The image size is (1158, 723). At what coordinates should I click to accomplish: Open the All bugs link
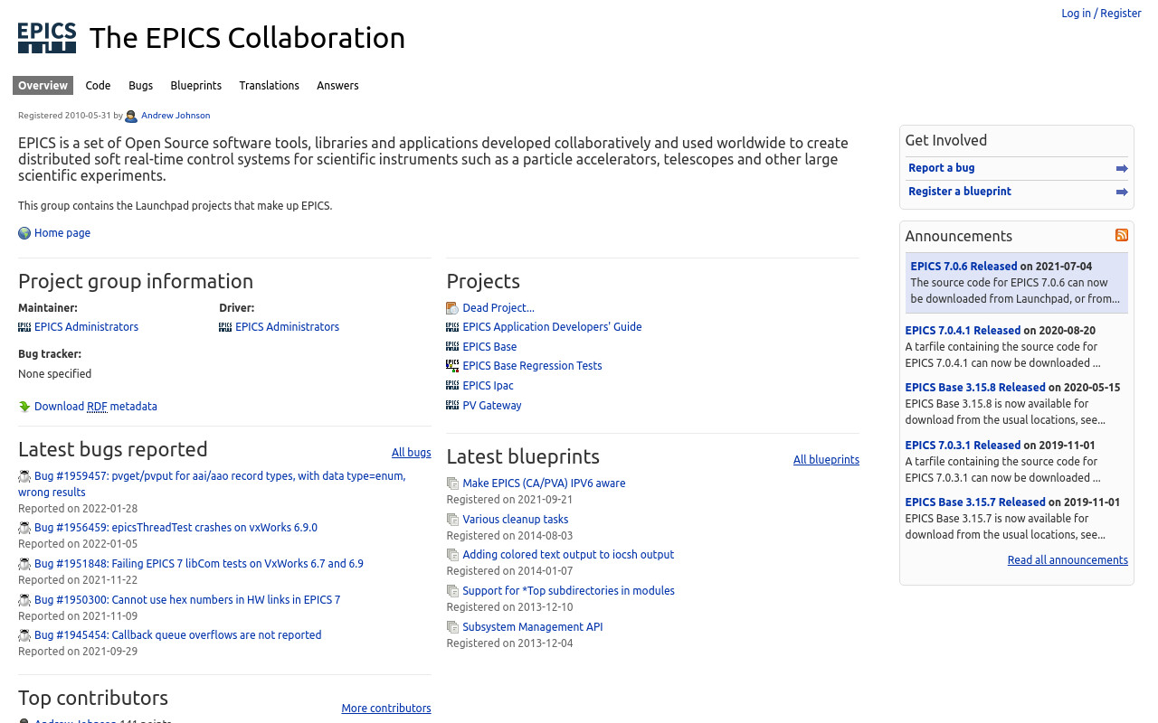click(411, 453)
